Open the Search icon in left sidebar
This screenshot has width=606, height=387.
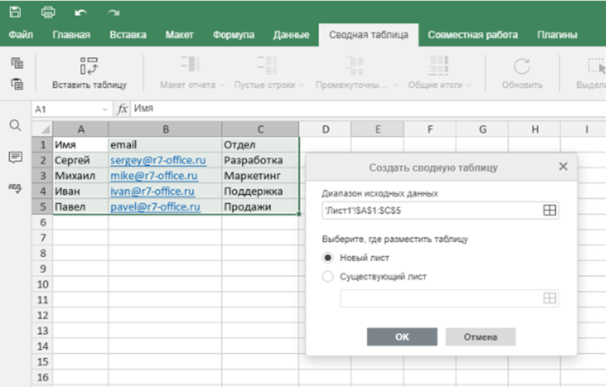click(x=15, y=125)
